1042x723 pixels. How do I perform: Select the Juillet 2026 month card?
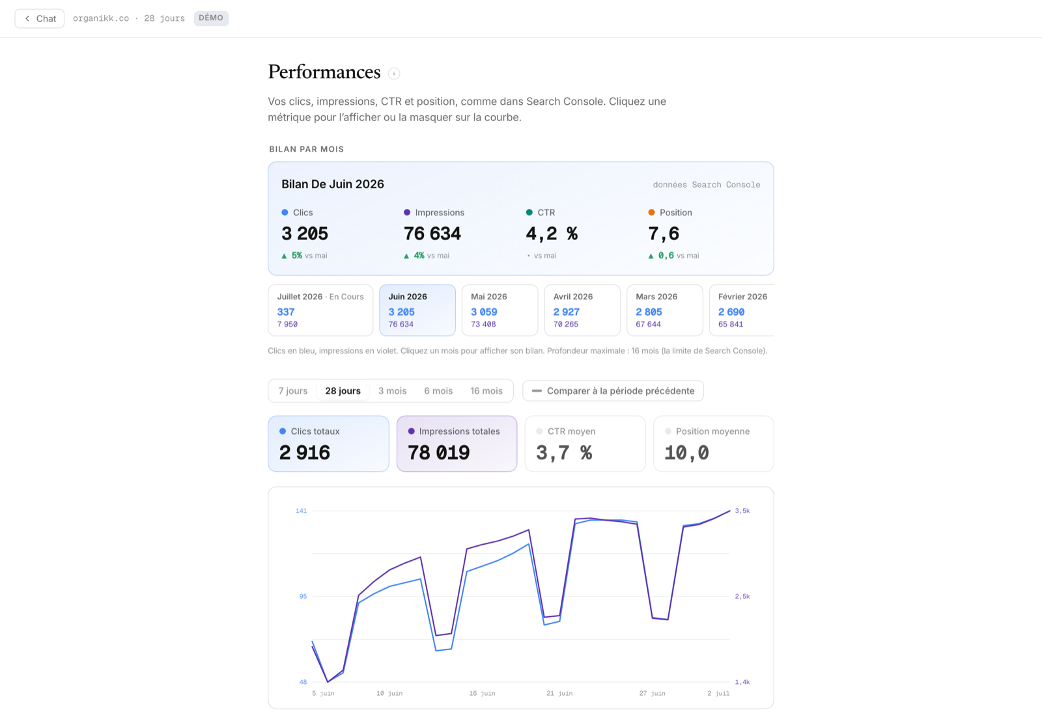click(x=320, y=310)
